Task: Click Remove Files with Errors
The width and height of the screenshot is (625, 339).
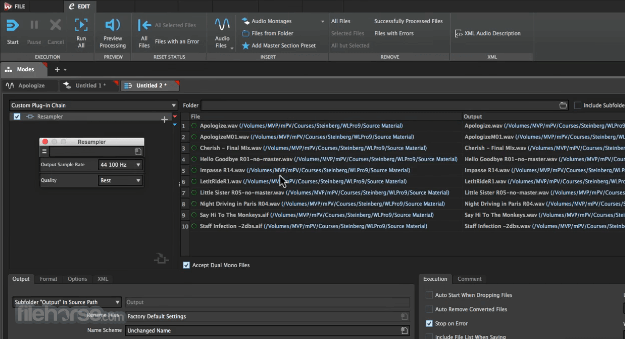Action: [x=394, y=33]
